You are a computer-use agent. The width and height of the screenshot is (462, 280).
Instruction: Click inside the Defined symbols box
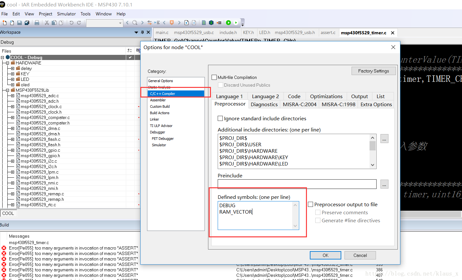(x=258, y=216)
